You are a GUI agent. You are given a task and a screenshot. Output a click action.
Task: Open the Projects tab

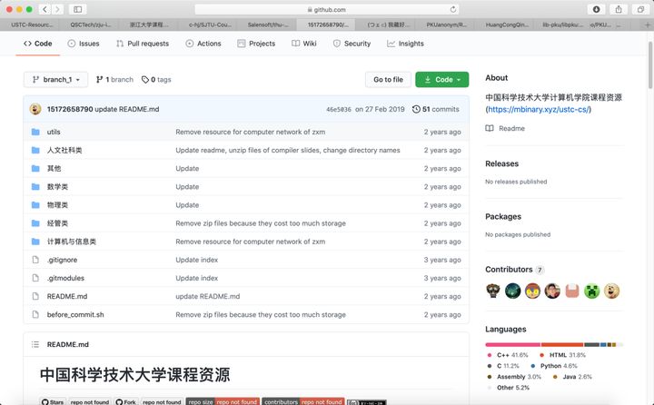[x=256, y=44]
